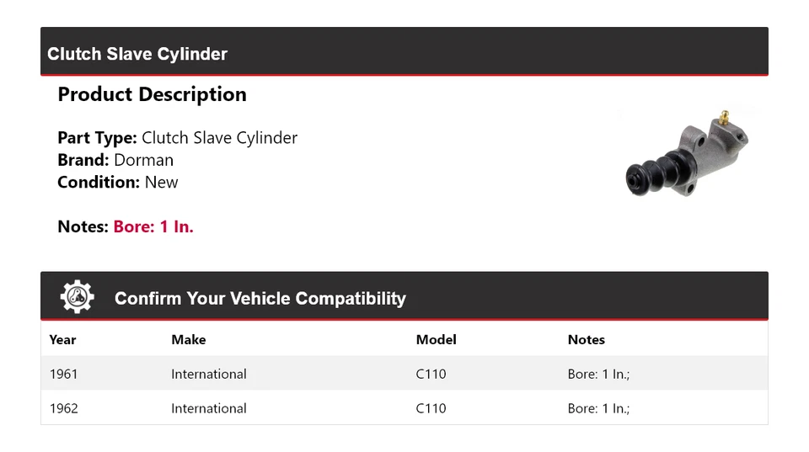
Task: Click the Year column header
Action: 62,340
